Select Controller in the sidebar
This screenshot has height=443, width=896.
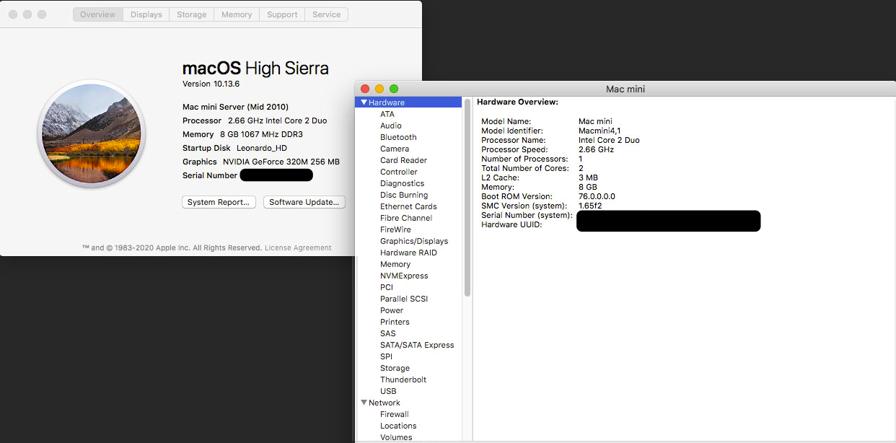pos(399,172)
